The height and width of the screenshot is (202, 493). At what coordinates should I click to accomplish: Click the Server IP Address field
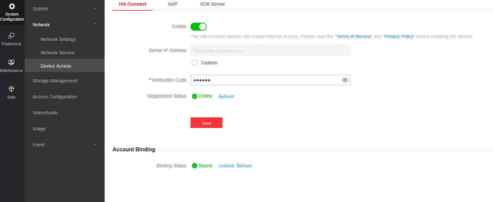pyautogui.click(x=270, y=50)
